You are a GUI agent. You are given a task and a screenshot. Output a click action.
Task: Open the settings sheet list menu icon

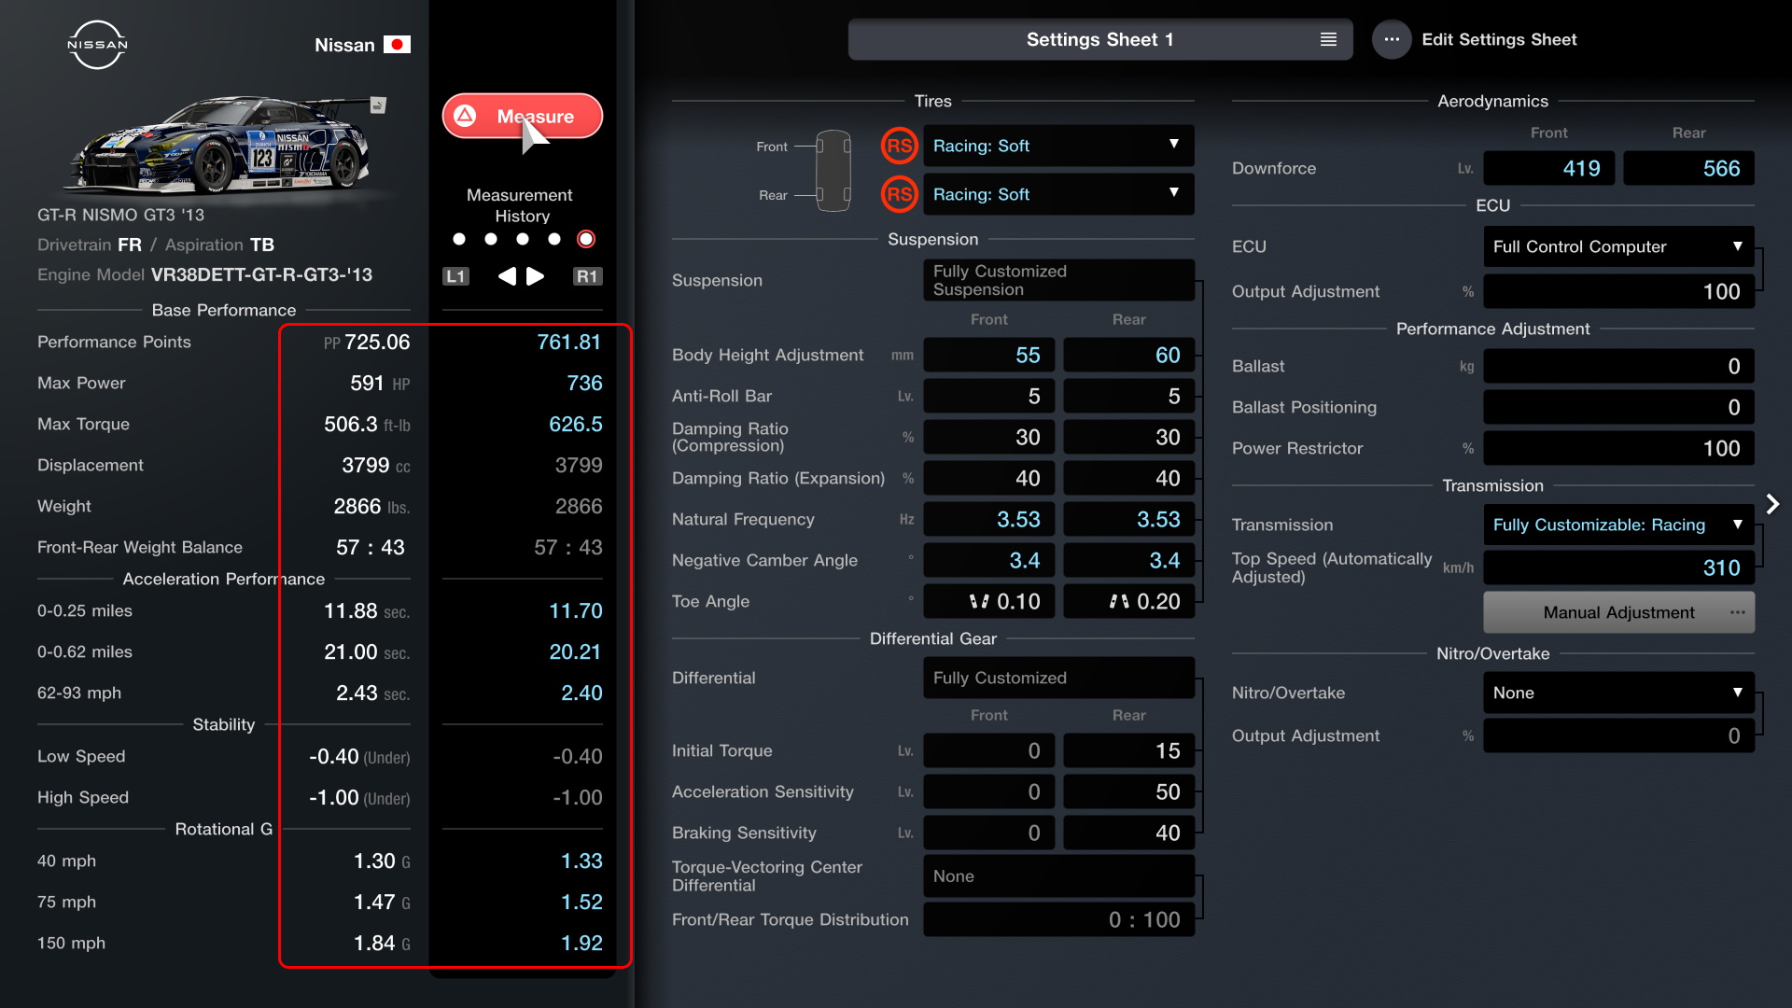[1328, 39]
